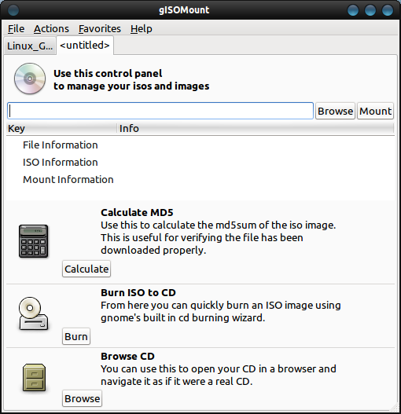This screenshot has height=414, width=401.
Task: Maximize the gISOMount window
Action: 370,10
